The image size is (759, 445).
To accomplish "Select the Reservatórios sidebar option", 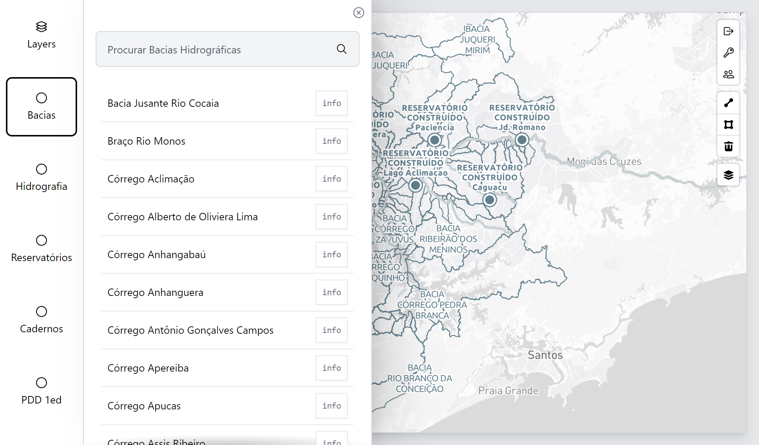I will point(42,249).
